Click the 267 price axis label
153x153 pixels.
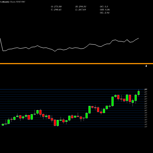click(146, 97)
